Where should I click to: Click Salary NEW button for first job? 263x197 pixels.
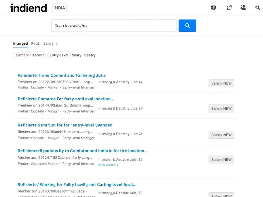pos(221,83)
